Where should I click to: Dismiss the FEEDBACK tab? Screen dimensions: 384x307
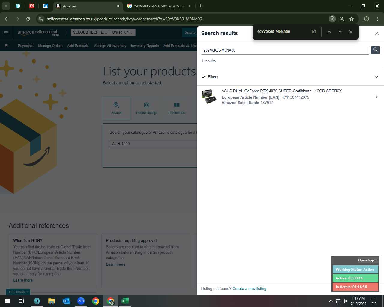pos(28,292)
